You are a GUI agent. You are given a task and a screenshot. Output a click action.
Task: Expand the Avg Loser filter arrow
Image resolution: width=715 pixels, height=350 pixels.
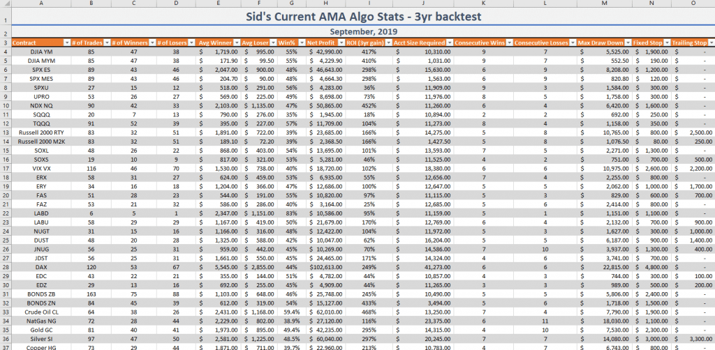(274, 43)
